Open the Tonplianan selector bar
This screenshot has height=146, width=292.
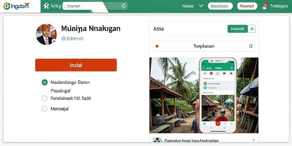point(204,46)
